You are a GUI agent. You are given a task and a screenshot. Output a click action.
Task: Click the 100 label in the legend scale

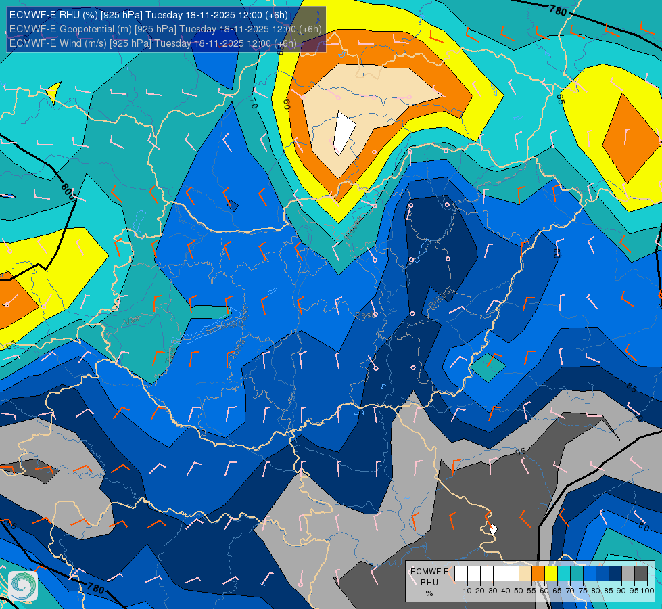[647, 591]
